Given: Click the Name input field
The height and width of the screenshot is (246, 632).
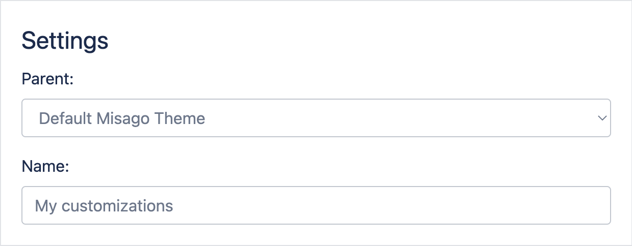Looking at the screenshot, I should point(316,205).
